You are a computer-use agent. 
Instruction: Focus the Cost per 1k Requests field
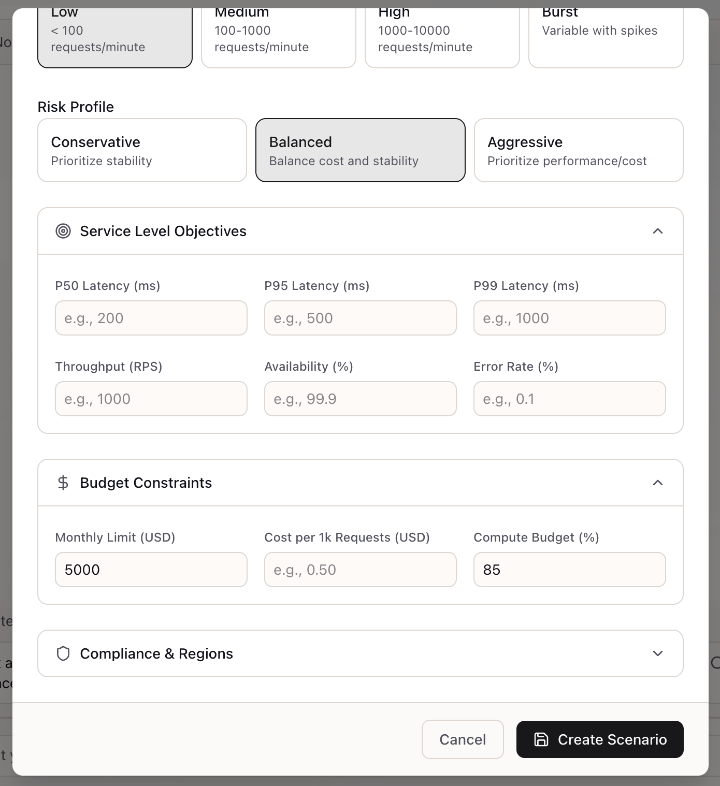tap(360, 570)
